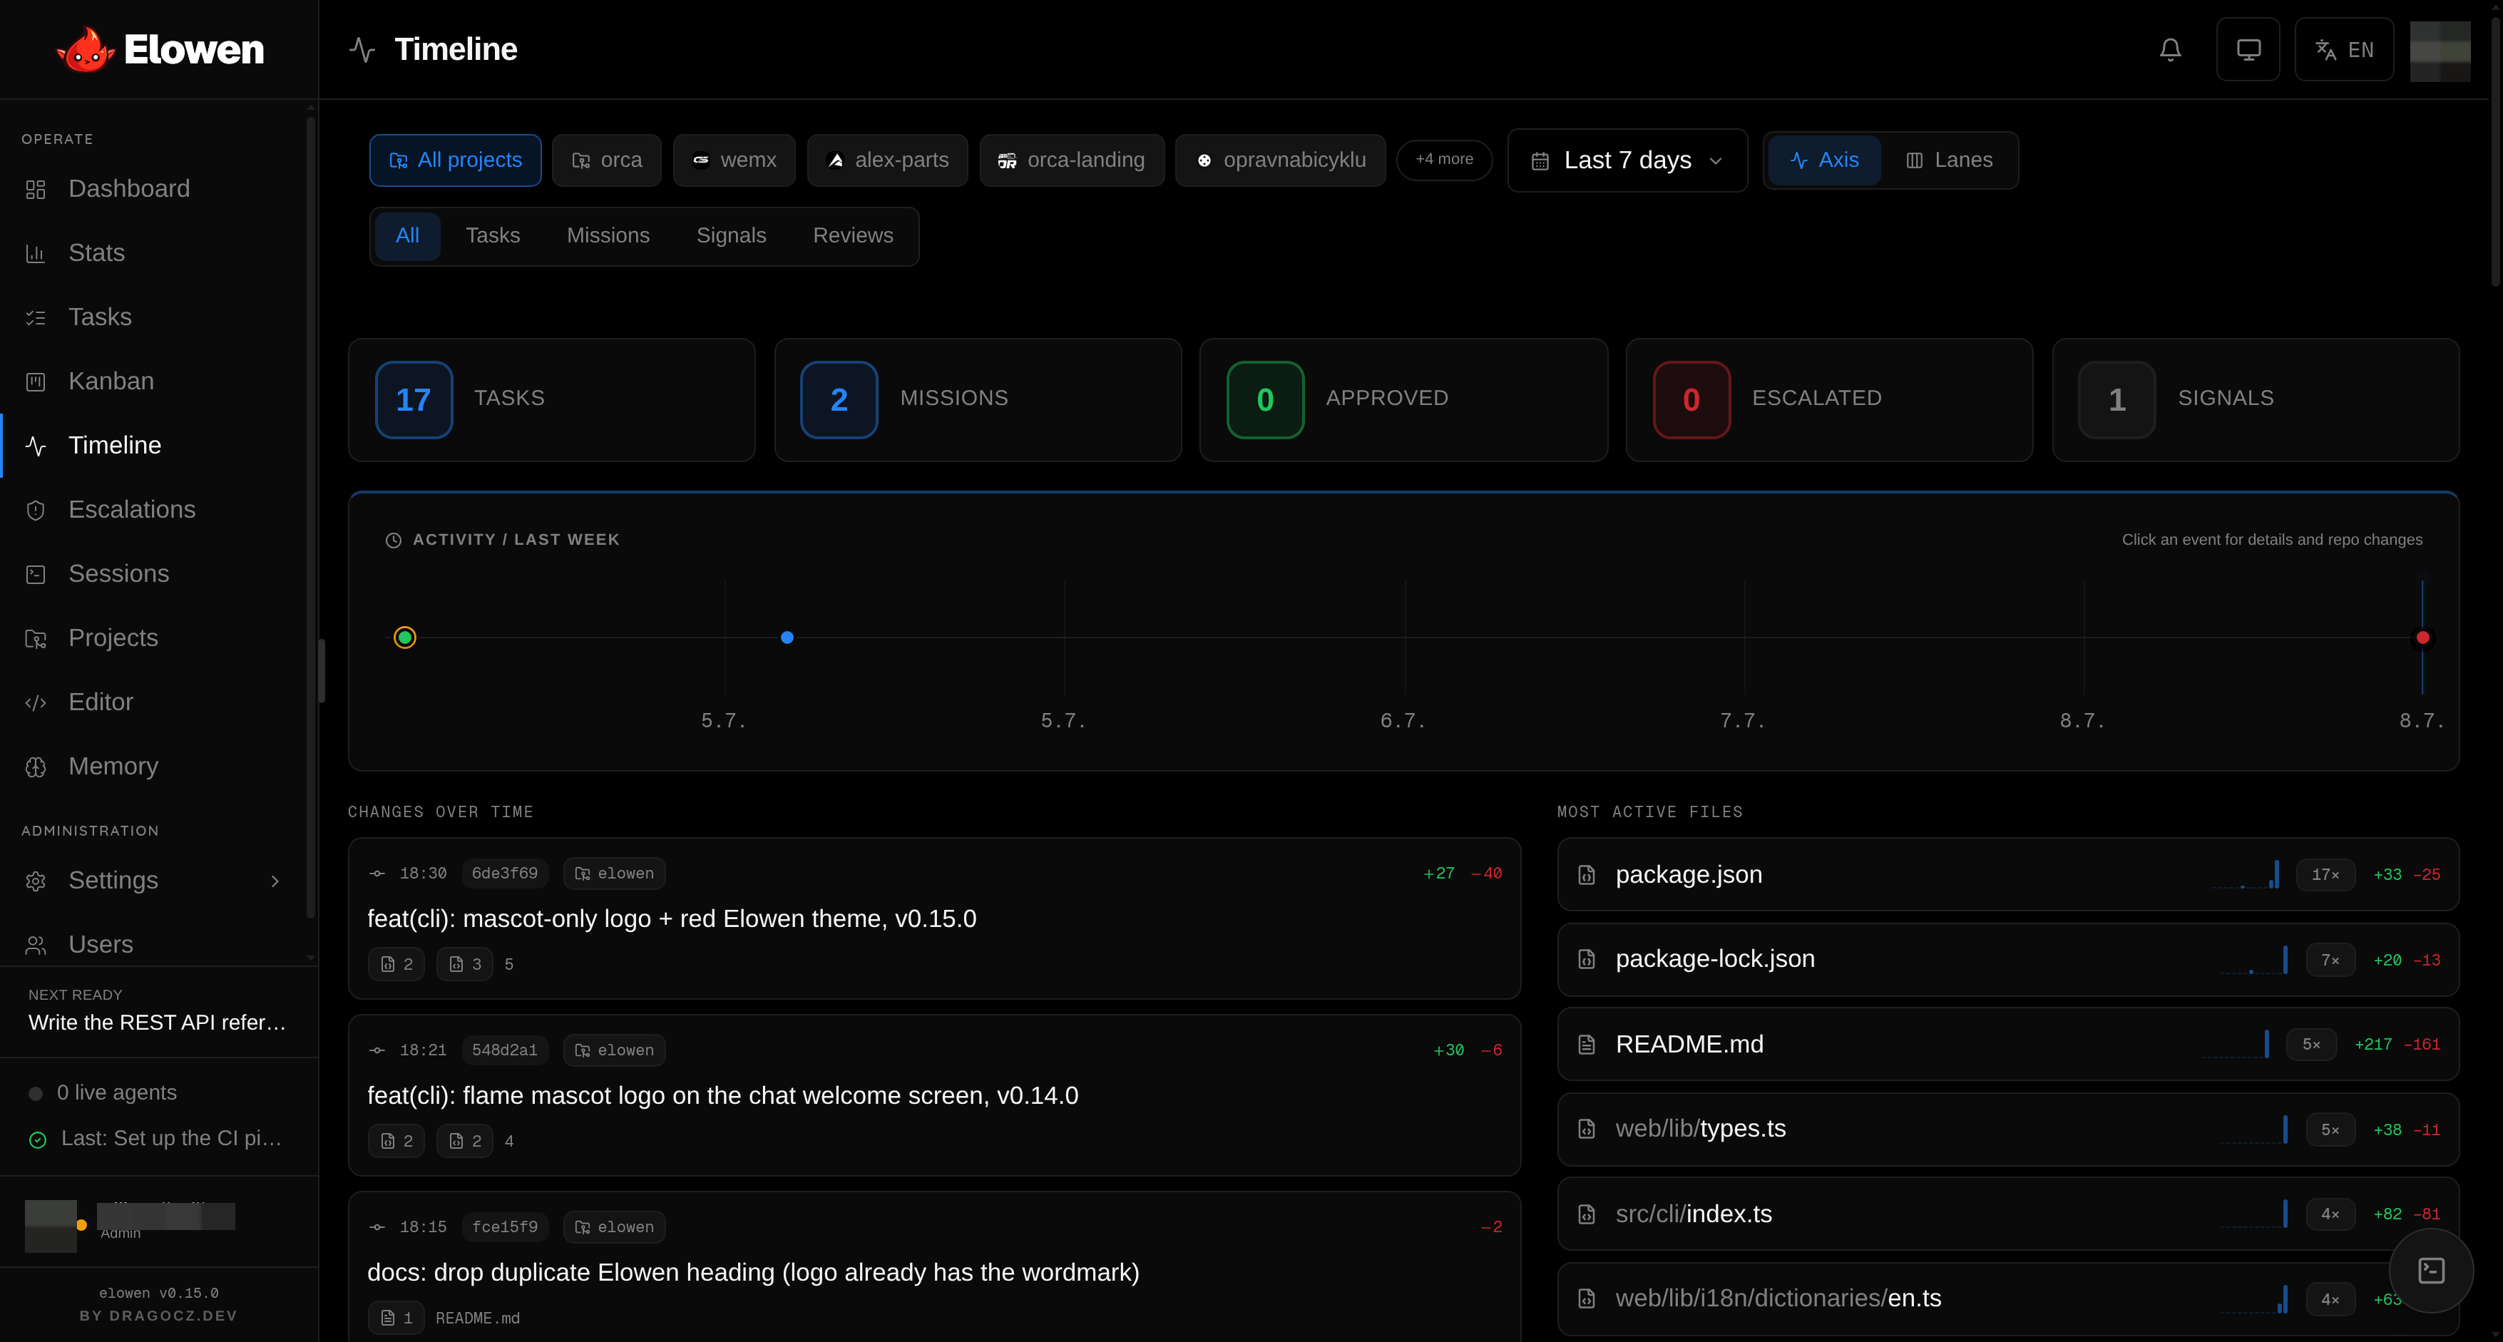Select the All events tab
This screenshot has height=1342, width=2503.
[x=407, y=236]
